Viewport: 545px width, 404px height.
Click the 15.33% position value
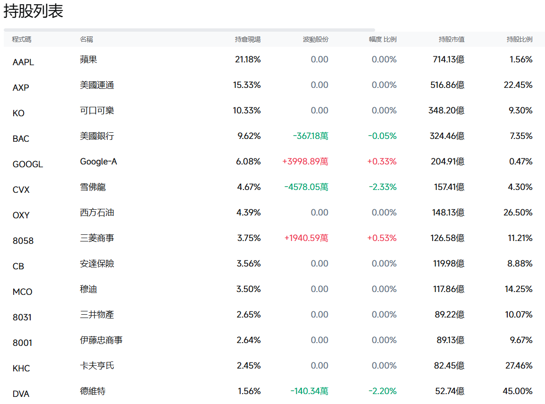[x=247, y=85]
